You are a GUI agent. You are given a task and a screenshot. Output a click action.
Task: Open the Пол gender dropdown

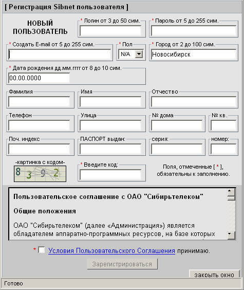pos(130,54)
